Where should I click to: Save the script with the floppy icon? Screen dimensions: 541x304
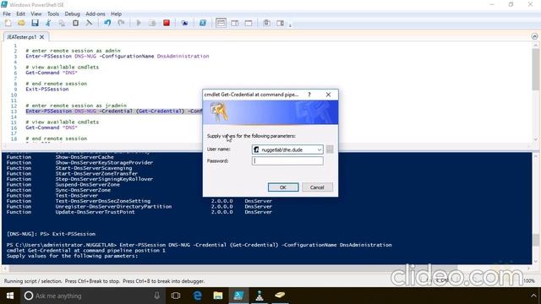(35, 23)
